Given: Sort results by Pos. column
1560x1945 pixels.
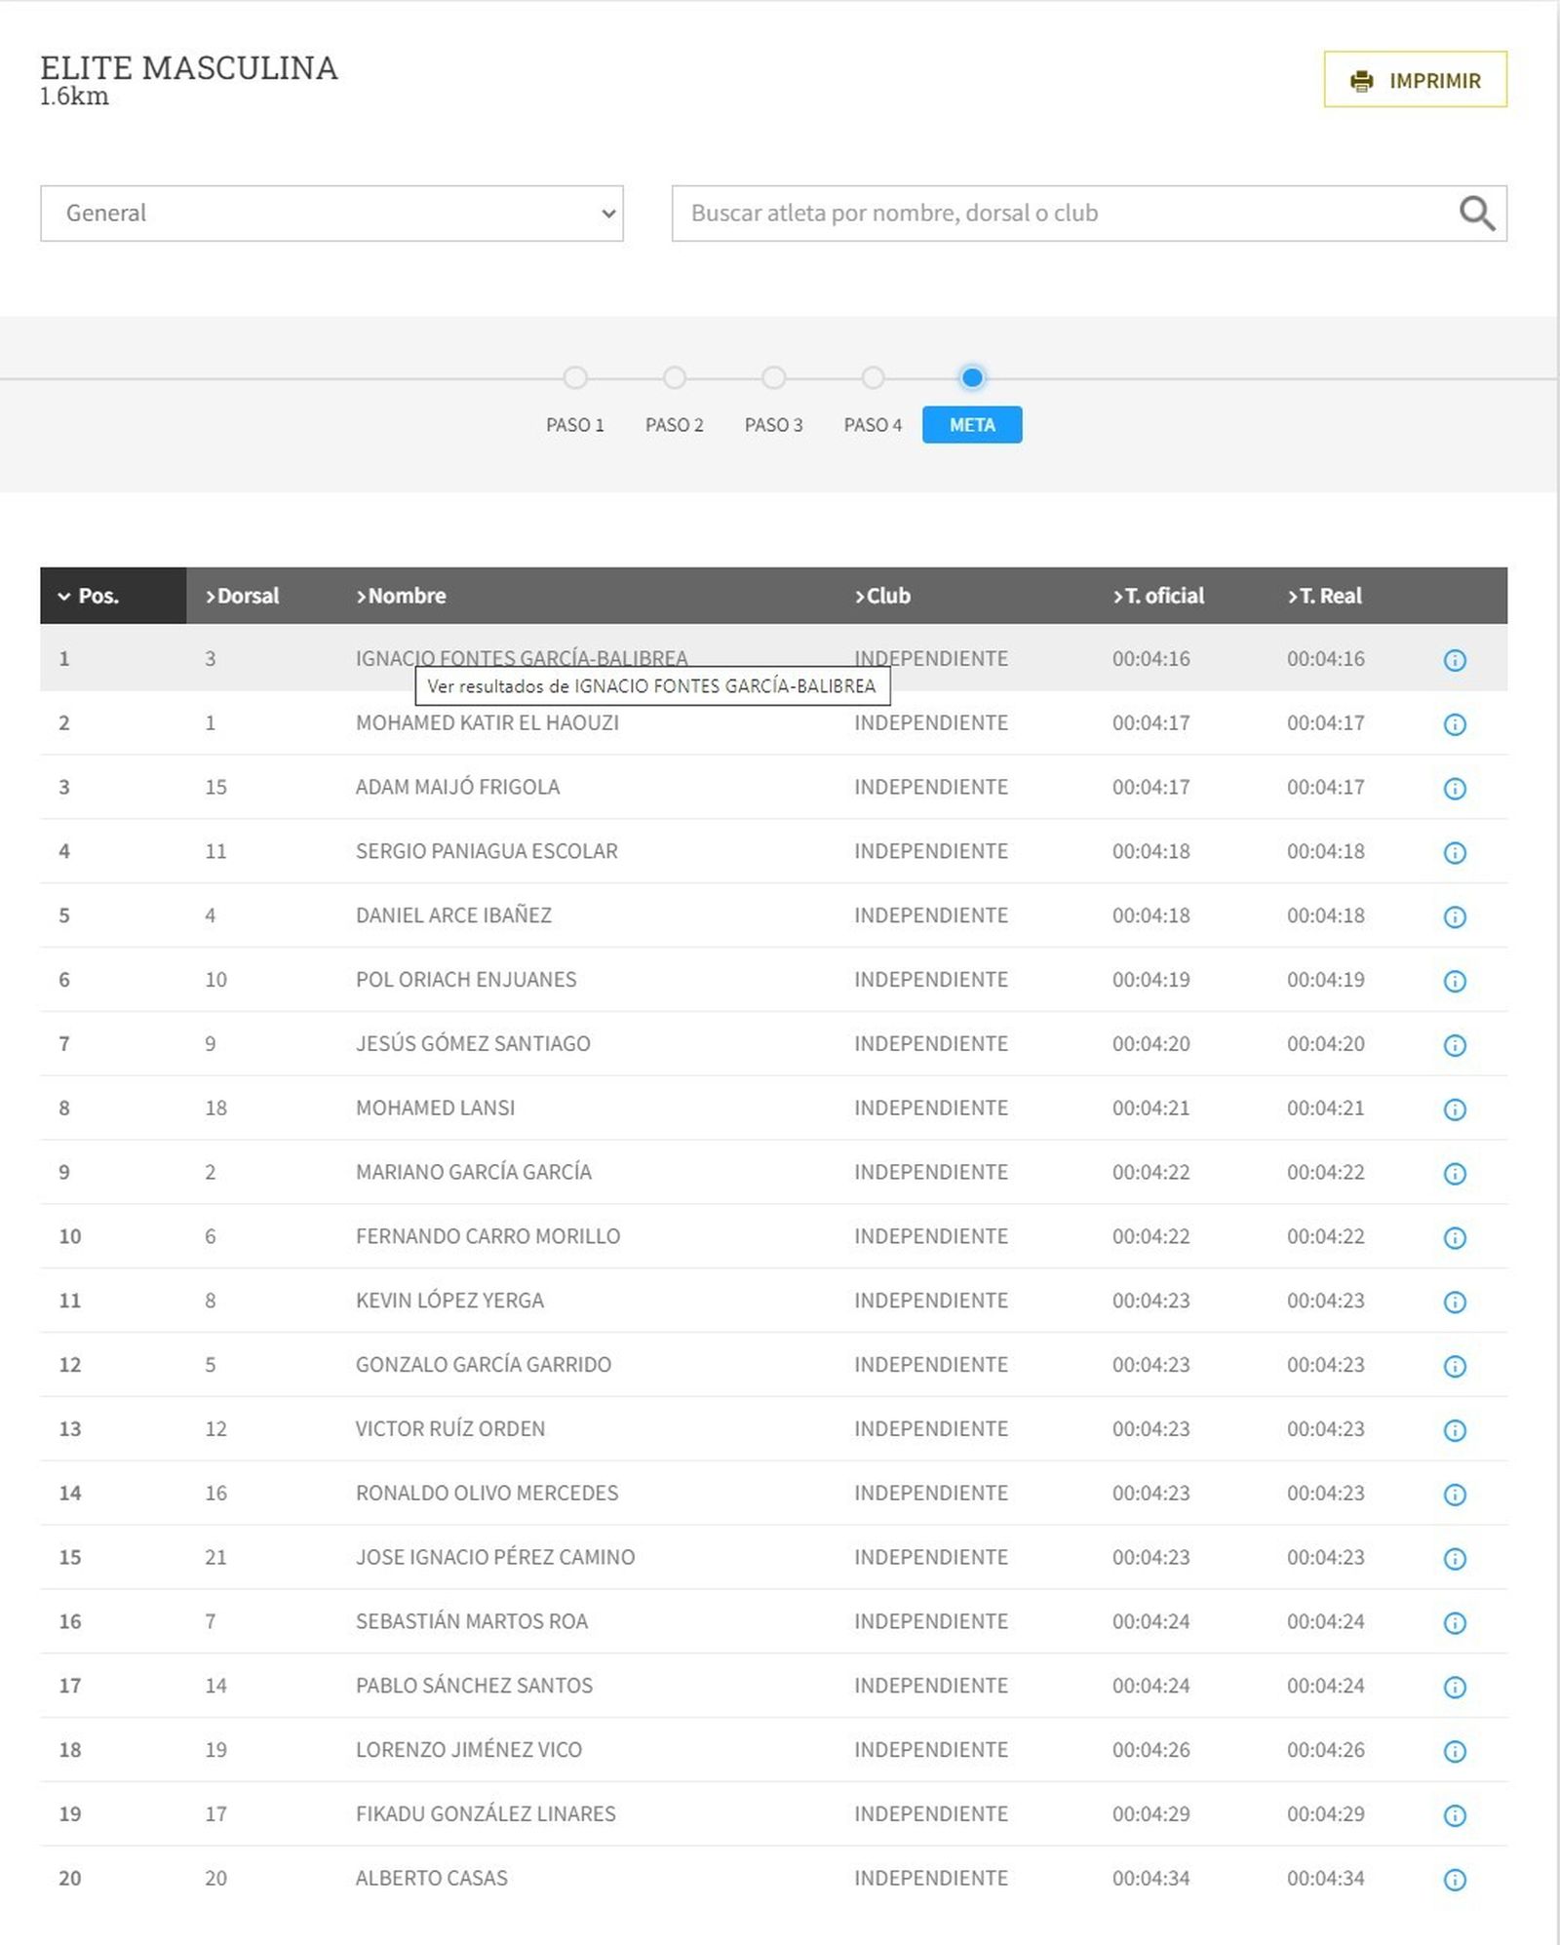Looking at the screenshot, I should pyautogui.click(x=97, y=596).
